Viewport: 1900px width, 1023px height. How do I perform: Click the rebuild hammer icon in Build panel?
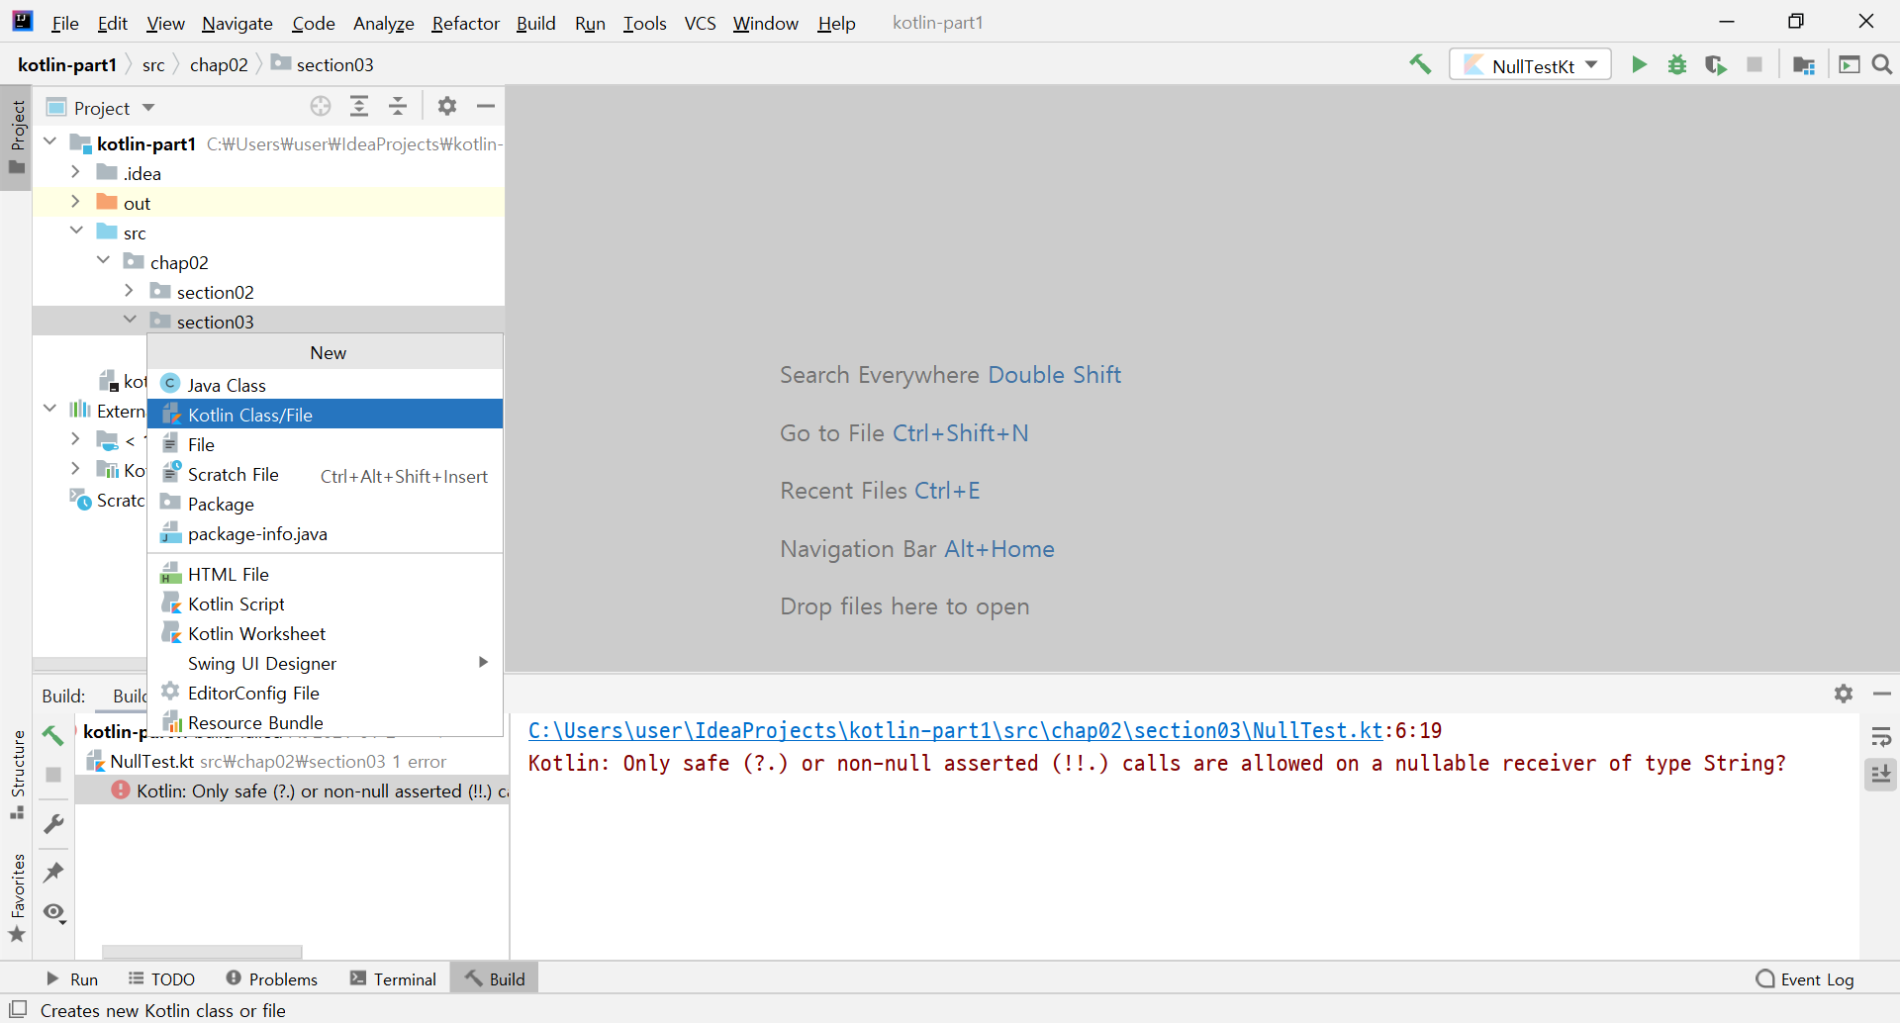point(53,735)
